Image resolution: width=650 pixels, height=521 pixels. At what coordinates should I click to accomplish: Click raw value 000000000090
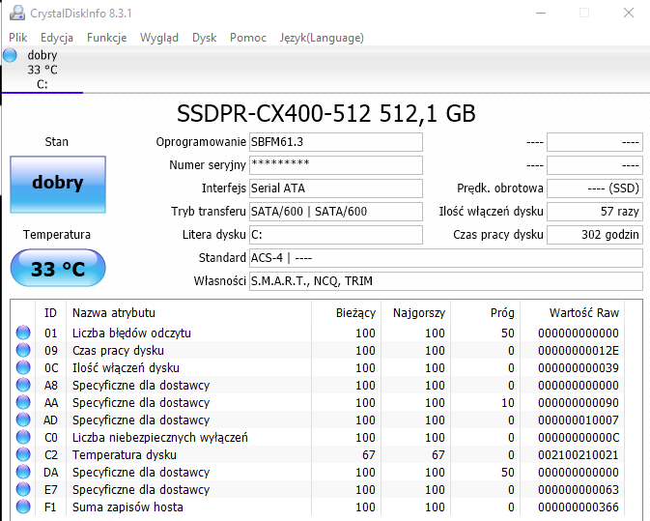click(x=579, y=403)
